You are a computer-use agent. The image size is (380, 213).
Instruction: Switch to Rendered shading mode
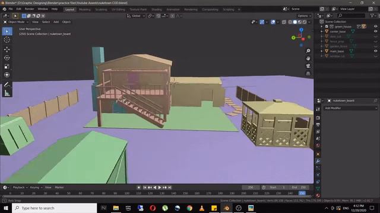point(305,22)
